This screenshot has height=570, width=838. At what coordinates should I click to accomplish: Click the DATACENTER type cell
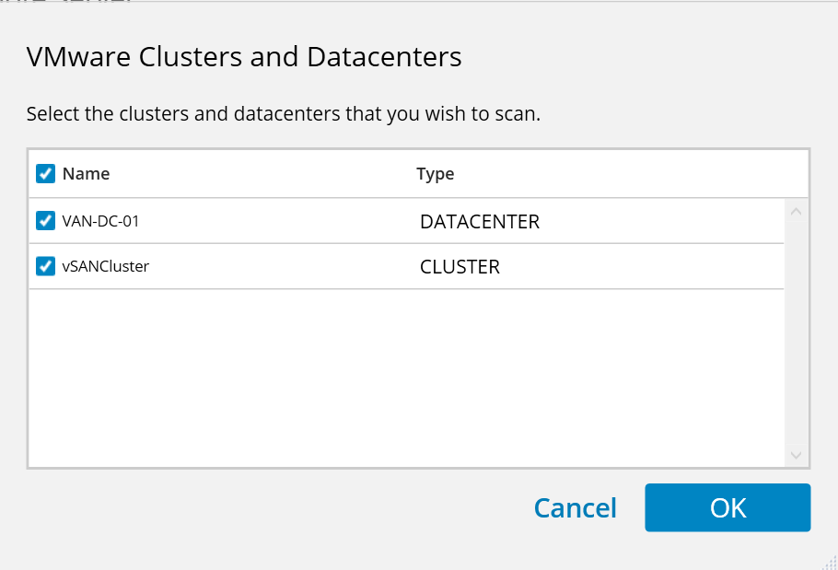click(480, 222)
